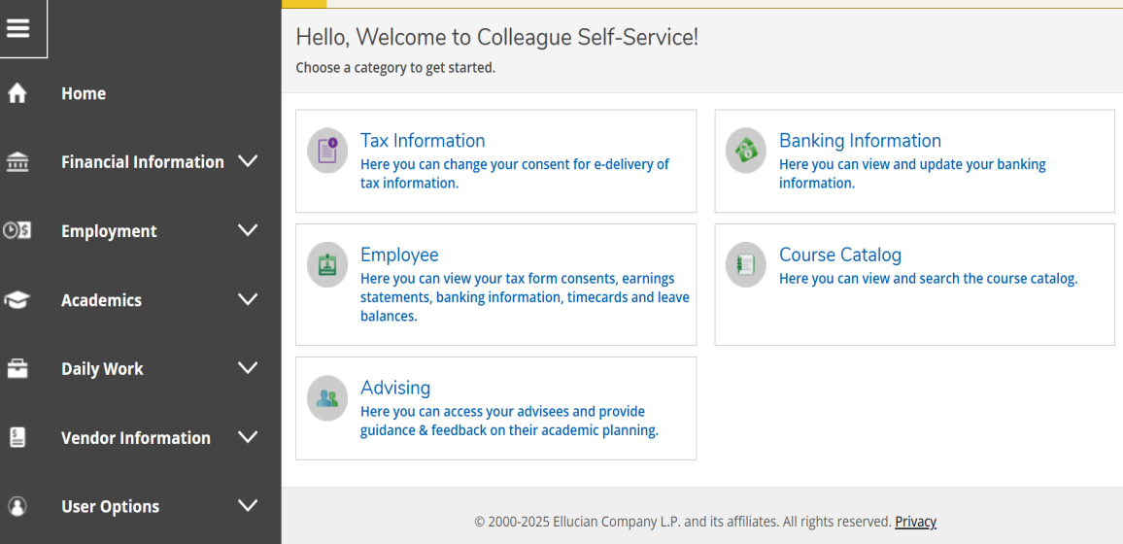This screenshot has width=1123, height=544.
Task: Click the Advising people icon
Action: (327, 398)
